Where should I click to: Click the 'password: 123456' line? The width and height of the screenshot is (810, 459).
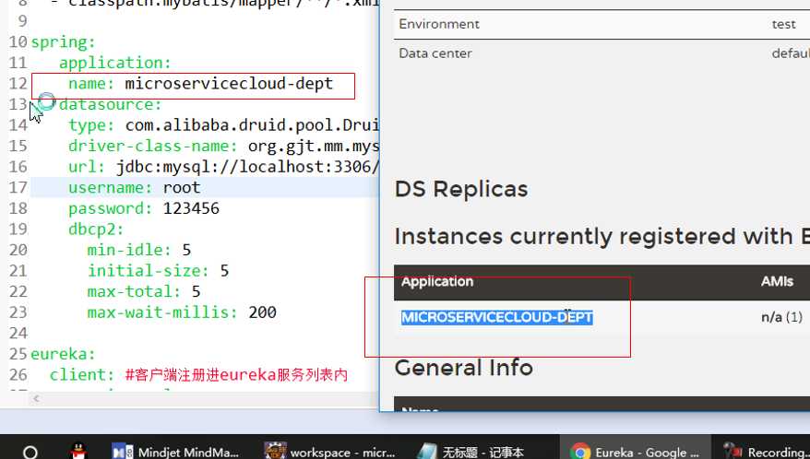(x=144, y=208)
